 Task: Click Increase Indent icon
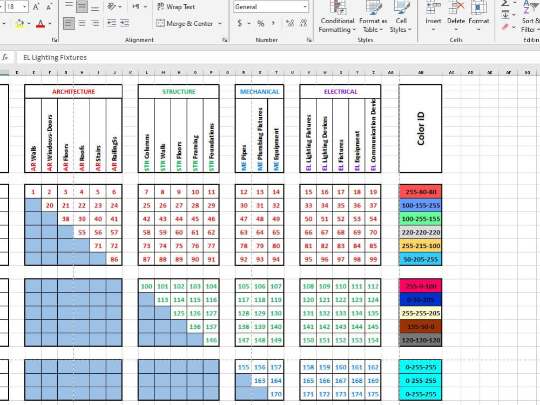click(124, 23)
